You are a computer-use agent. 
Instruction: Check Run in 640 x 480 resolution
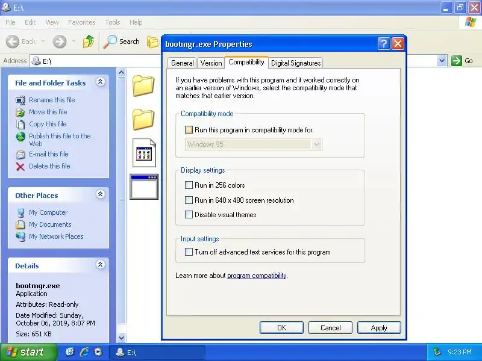(189, 200)
